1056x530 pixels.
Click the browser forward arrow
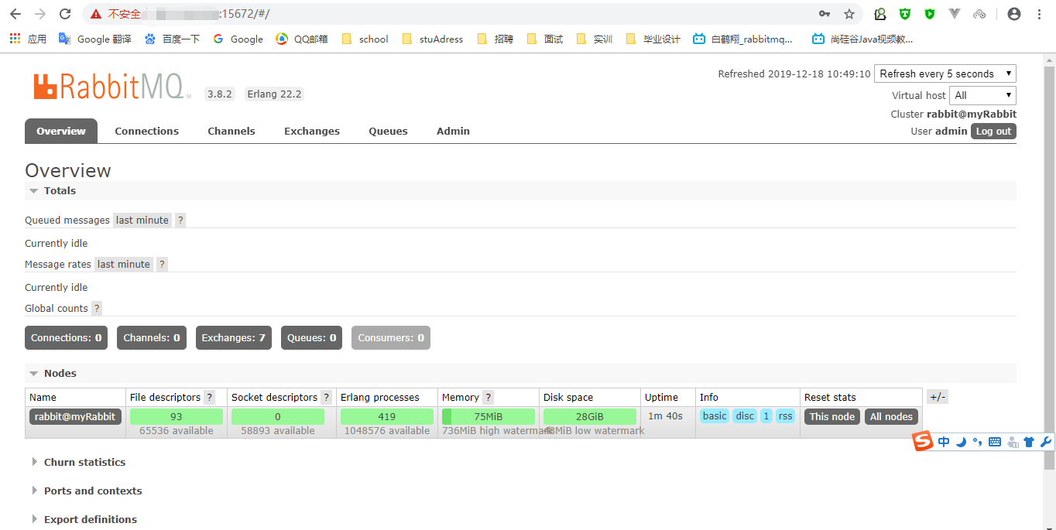(x=40, y=14)
